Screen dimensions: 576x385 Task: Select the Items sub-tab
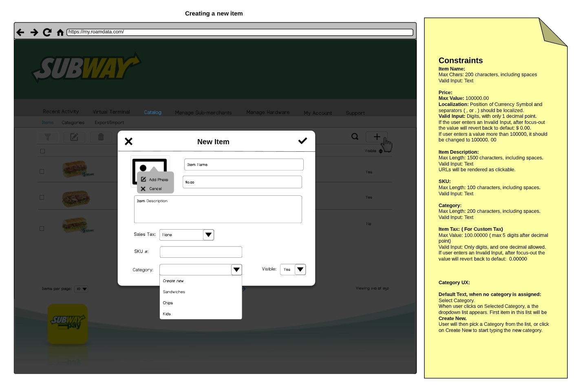(48, 122)
